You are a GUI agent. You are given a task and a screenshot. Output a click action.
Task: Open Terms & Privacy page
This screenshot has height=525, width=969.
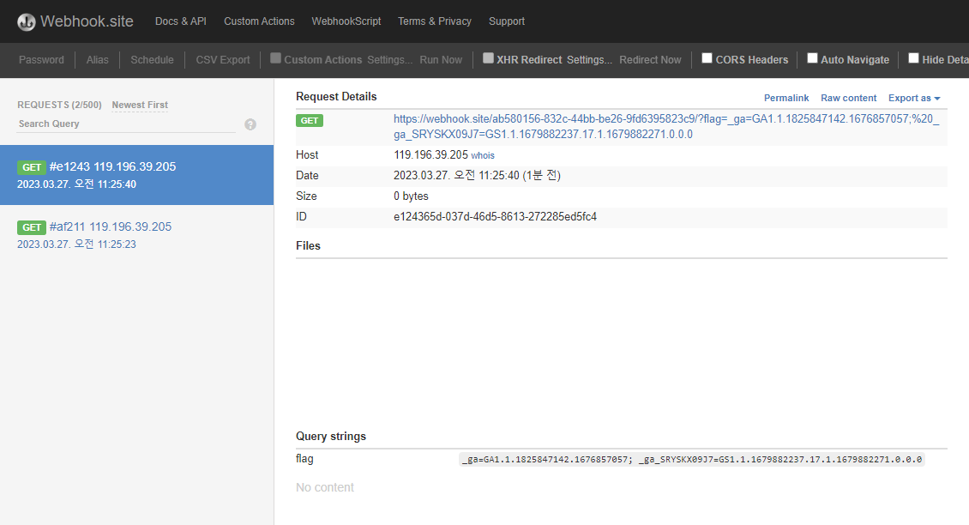435,21
